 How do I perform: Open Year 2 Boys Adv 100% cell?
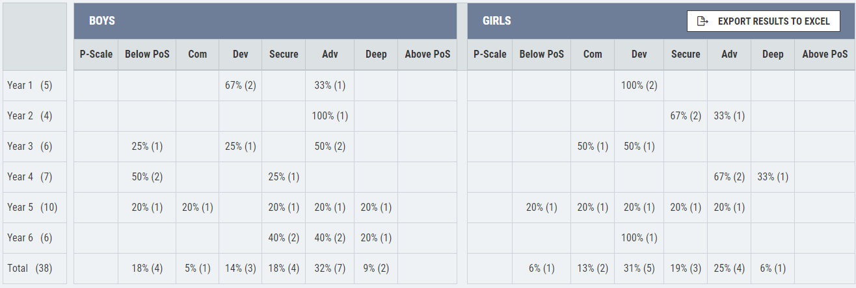pos(330,116)
